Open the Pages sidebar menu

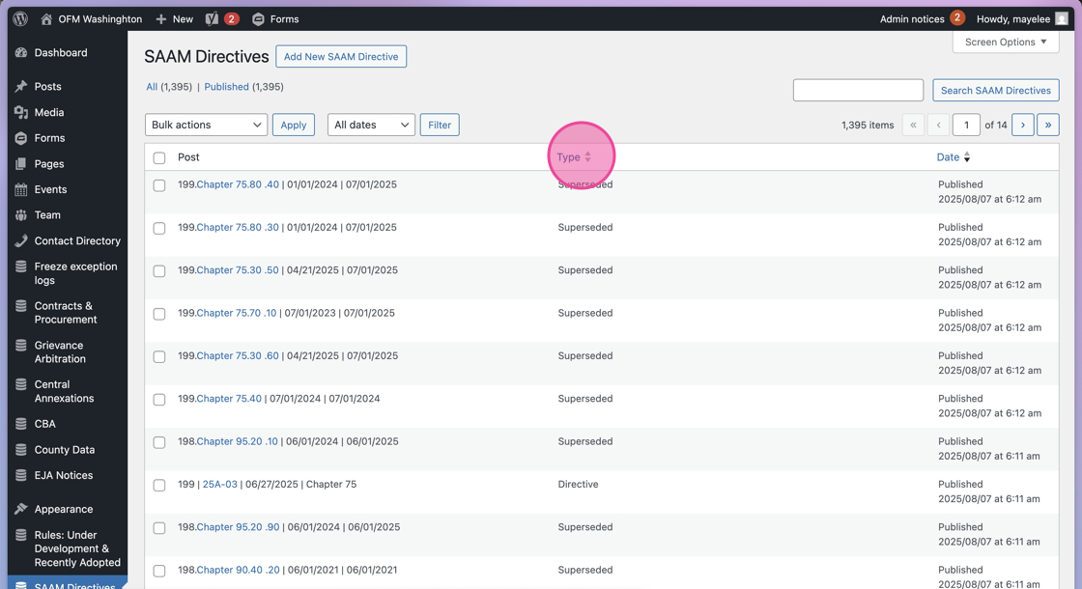49,163
